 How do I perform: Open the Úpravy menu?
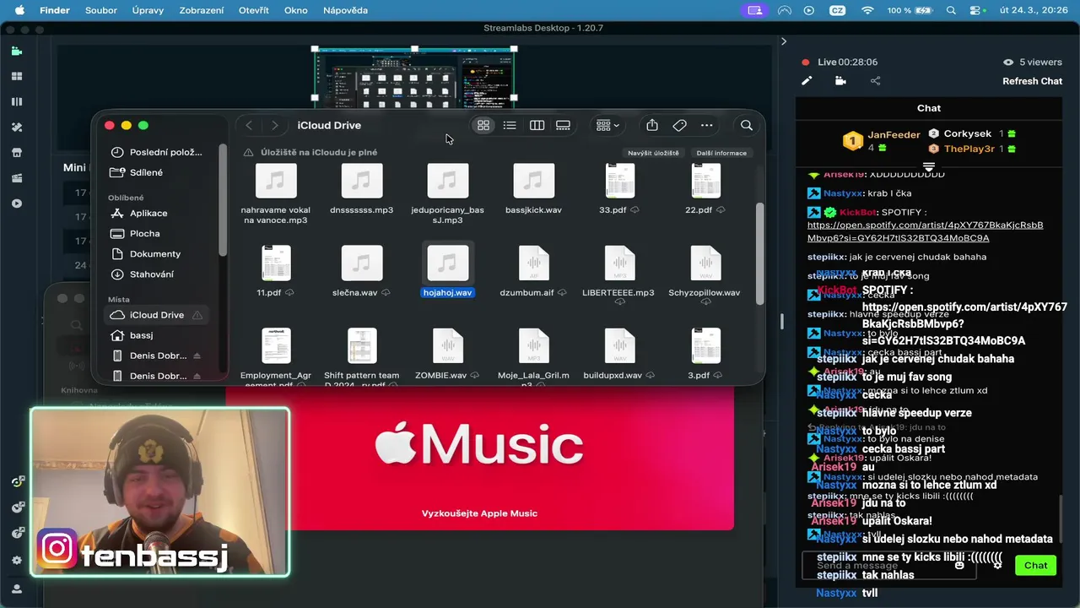click(x=148, y=10)
